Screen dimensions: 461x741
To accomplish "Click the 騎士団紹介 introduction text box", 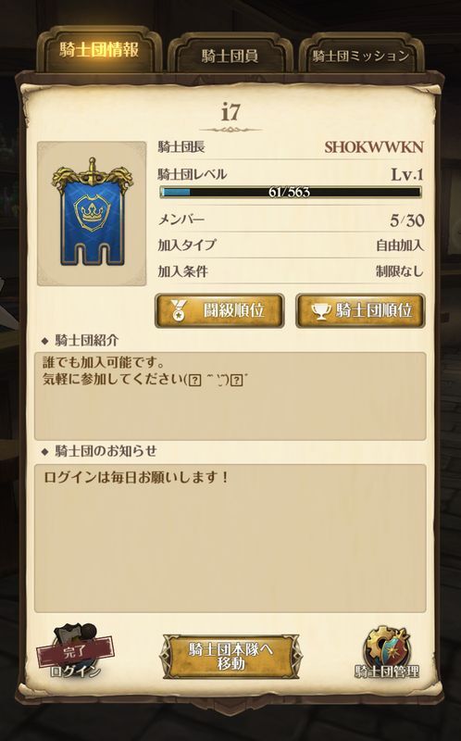I will [230, 396].
